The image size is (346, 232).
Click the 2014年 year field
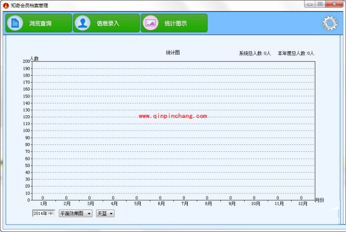coord(43,213)
